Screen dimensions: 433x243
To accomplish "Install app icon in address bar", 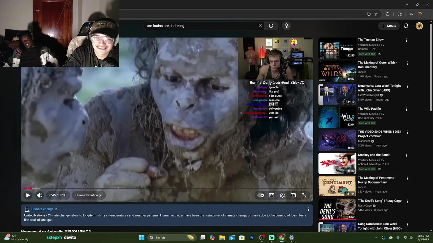I will [x=369, y=14].
